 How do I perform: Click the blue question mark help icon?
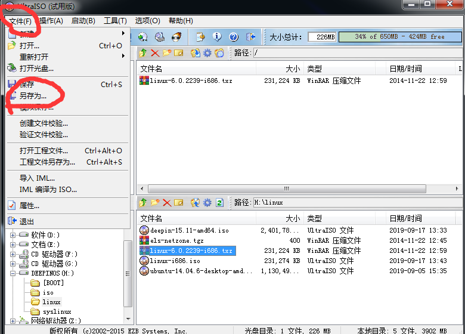click(234, 37)
